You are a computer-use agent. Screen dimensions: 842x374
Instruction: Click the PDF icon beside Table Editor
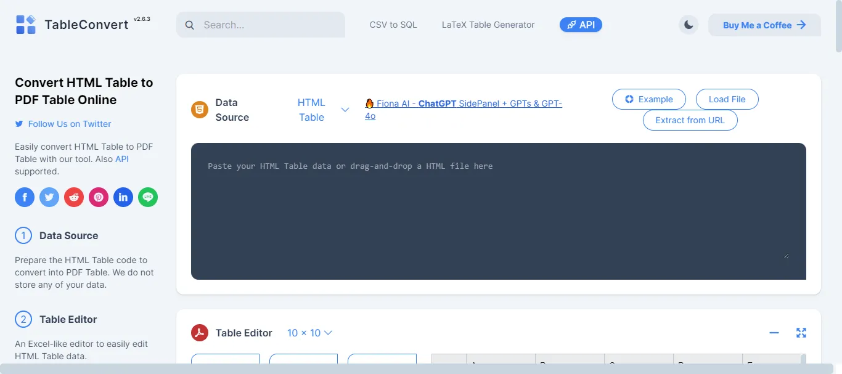[200, 333]
